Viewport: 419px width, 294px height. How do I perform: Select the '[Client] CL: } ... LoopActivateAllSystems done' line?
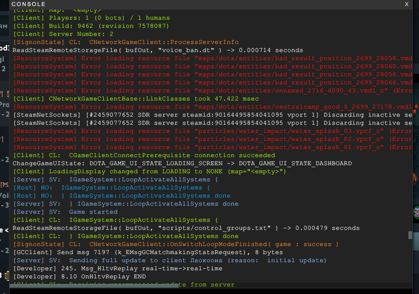pyautogui.click(x=126, y=236)
